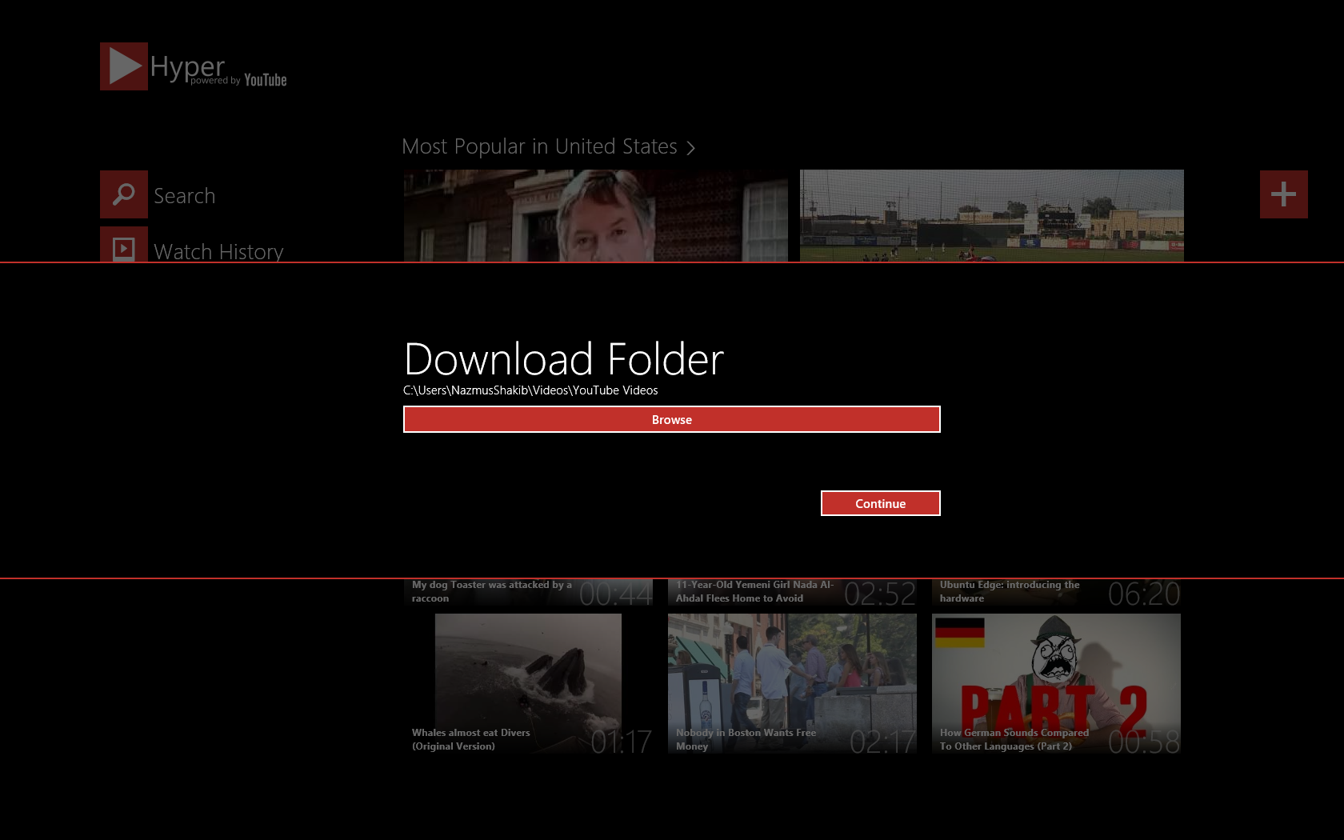The height and width of the screenshot is (840, 1344).
Task: Open the Watch History menu label
Action: pyautogui.click(x=218, y=251)
